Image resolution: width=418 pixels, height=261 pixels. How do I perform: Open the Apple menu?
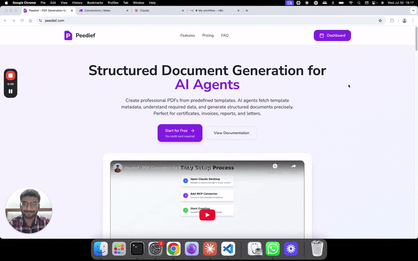click(7, 3)
